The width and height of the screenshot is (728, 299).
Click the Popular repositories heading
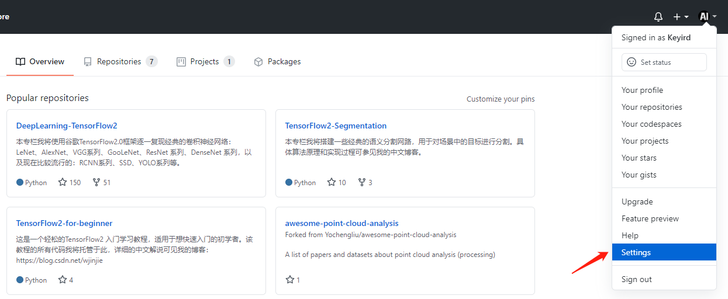coord(47,98)
